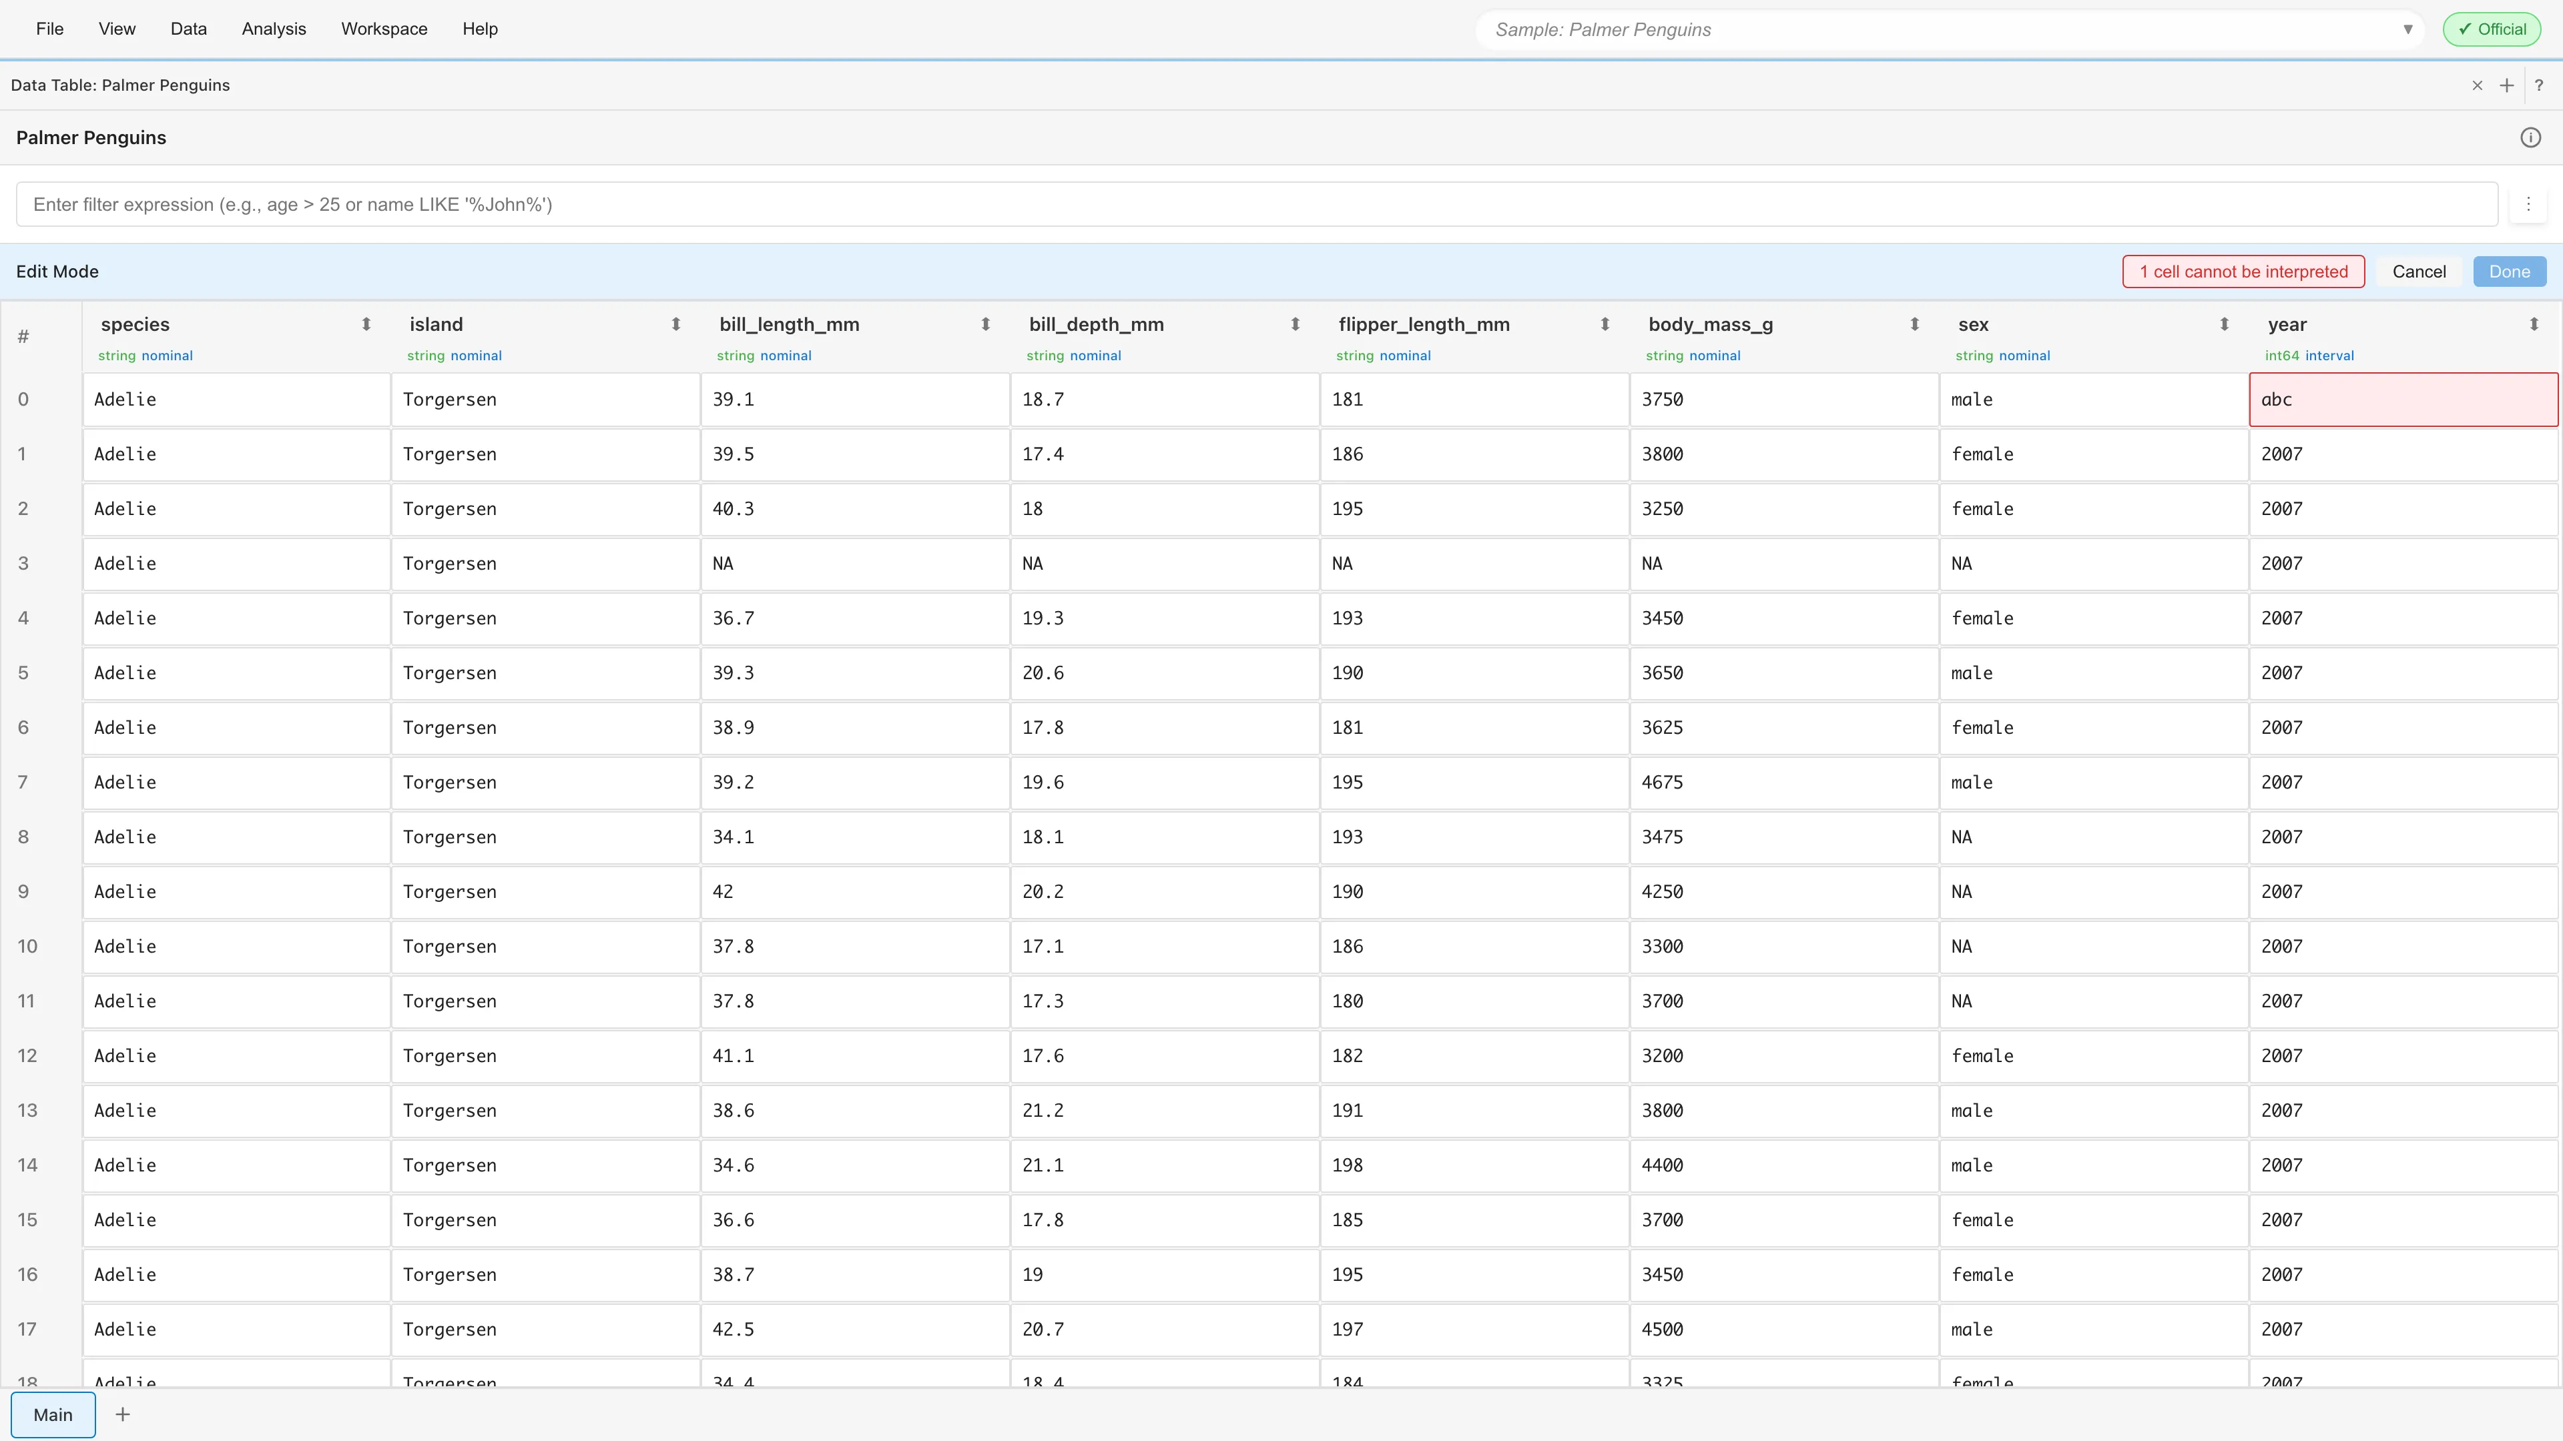This screenshot has width=2563, height=1441.
Task: Close the Data Table panel
Action: pyautogui.click(x=2478, y=85)
